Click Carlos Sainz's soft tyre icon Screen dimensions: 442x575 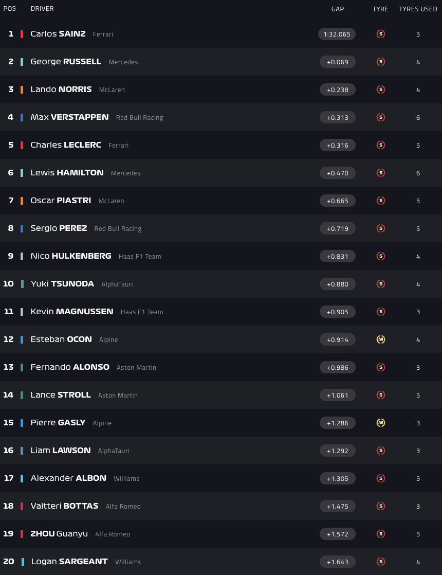tap(381, 34)
